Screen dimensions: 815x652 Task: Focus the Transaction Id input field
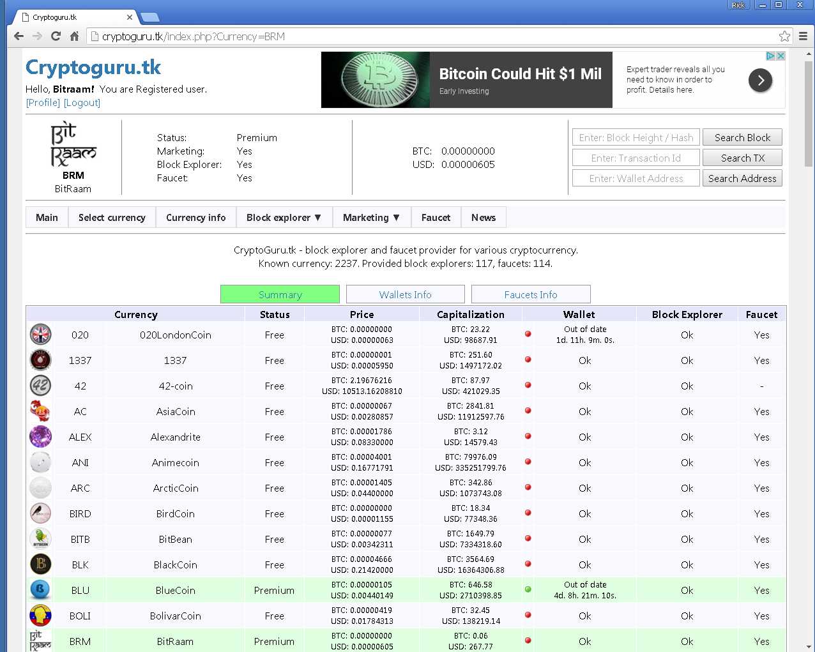click(x=636, y=158)
